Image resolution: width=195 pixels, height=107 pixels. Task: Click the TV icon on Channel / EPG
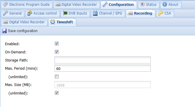point(95,13)
